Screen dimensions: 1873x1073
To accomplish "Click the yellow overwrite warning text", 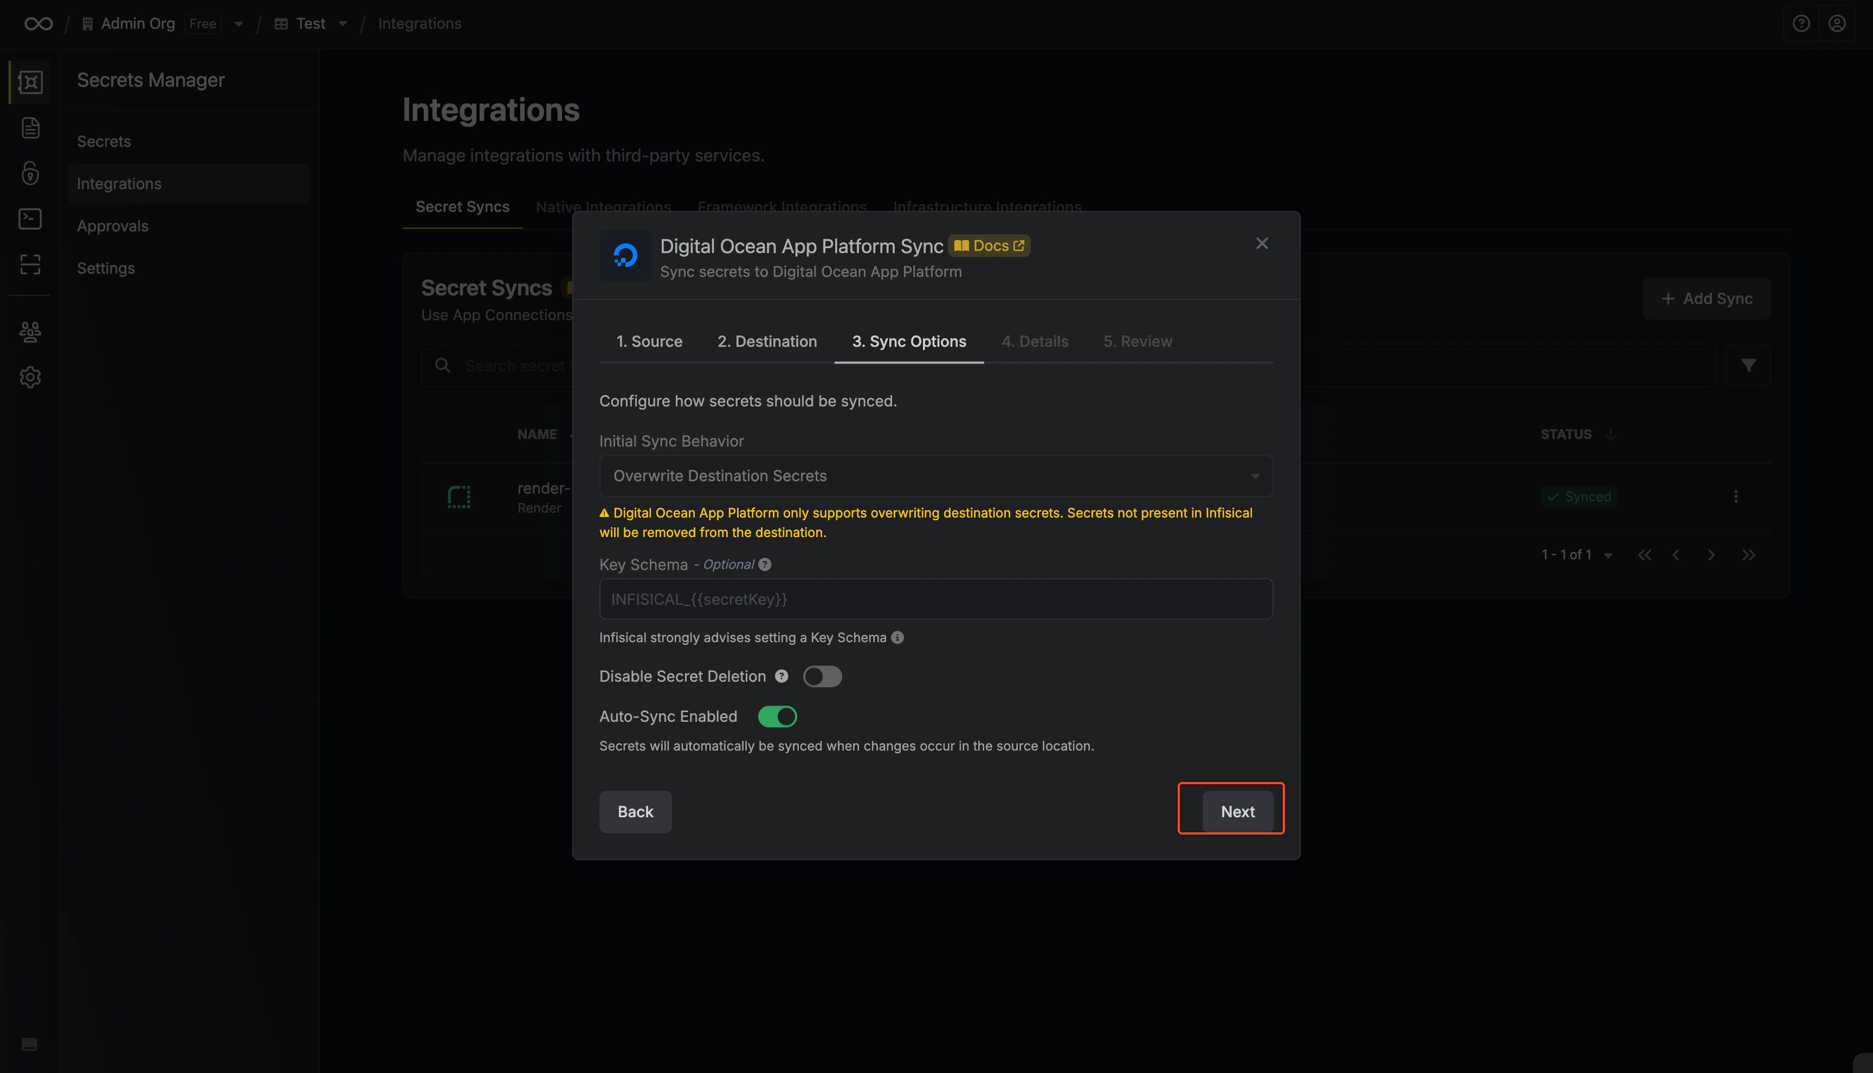I will coord(926,522).
